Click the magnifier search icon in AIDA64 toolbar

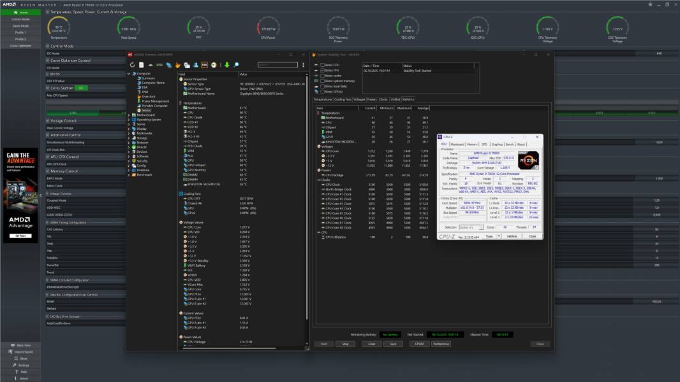[235, 65]
